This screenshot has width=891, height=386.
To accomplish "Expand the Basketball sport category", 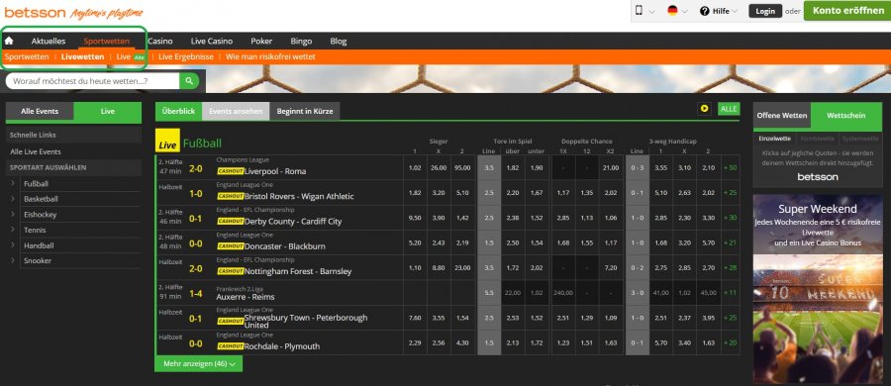I will tap(13, 200).
